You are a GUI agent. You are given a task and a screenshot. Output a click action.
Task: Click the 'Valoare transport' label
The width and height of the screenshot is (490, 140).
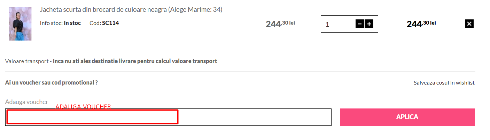click(x=27, y=61)
